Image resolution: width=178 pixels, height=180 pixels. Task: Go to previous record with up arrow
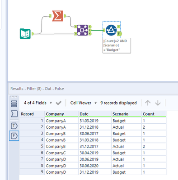click(148, 103)
